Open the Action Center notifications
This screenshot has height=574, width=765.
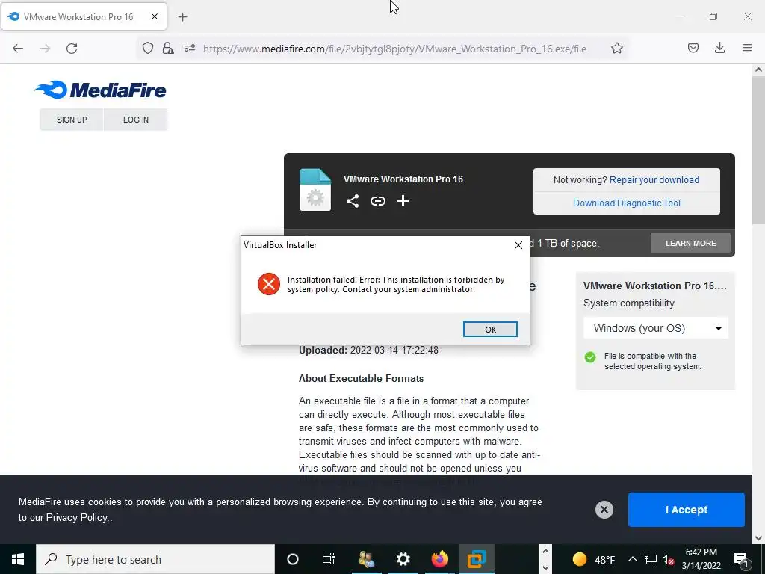coord(741,559)
